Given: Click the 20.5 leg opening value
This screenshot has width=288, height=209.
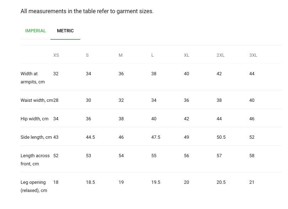Looking at the screenshot, I should [221, 182].
